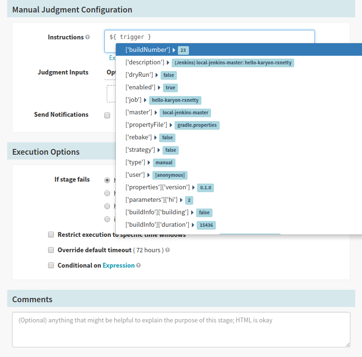Choose the ['properties']['version'] suggestion

tap(158, 187)
